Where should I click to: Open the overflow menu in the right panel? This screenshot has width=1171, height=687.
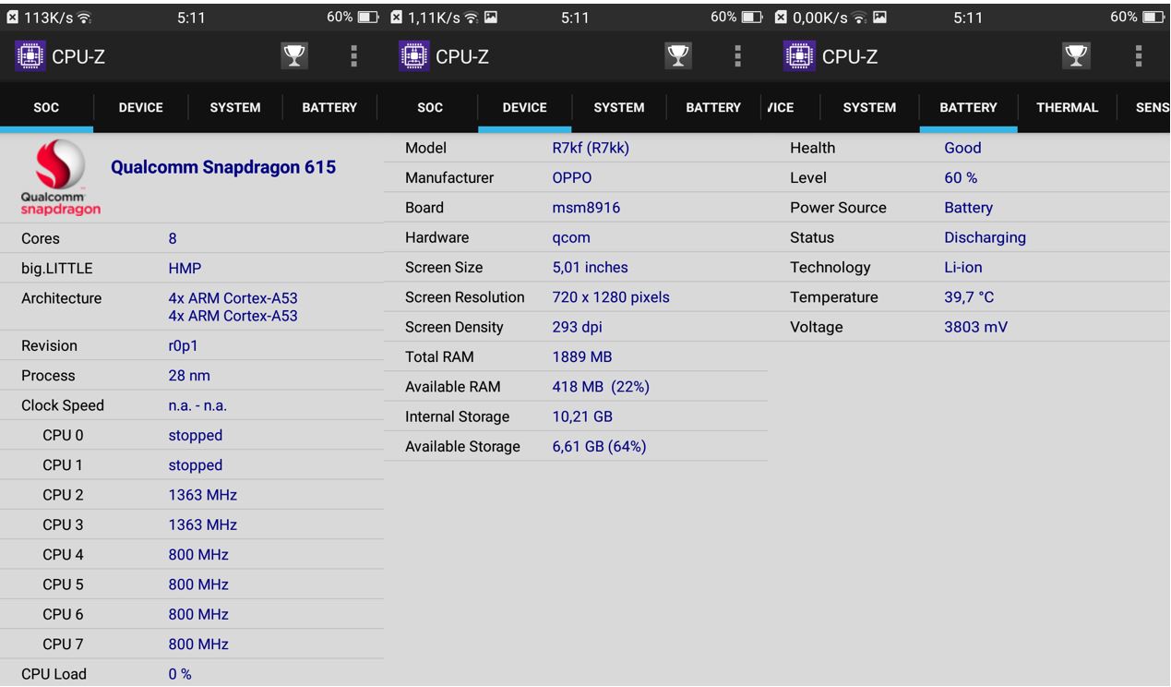click(1138, 55)
